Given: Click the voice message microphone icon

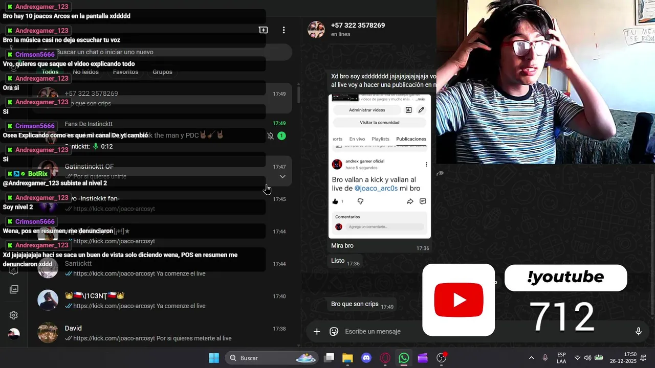Looking at the screenshot, I should click(x=639, y=332).
